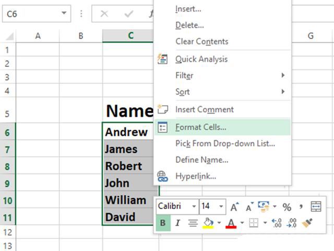This screenshot has height=251, width=334.
Task: Click the cell containing William
Action: [128, 200]
